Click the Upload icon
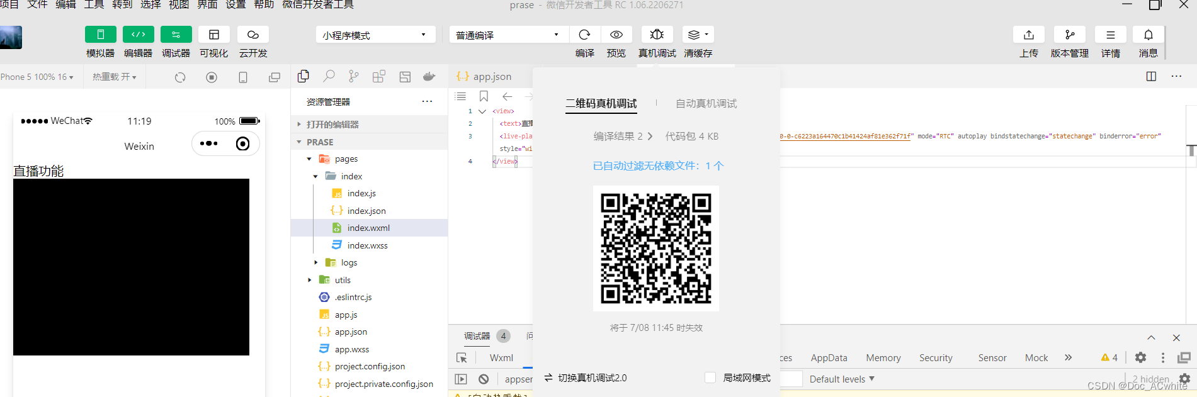The width and height of the screenshot is (1197, 397). [x=1029, y=35]
